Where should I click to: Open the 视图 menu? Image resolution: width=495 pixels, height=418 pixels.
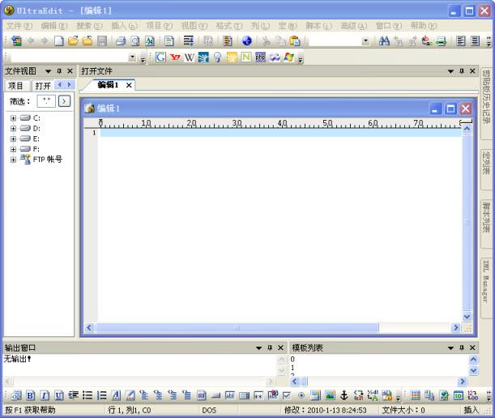(194, 26)
